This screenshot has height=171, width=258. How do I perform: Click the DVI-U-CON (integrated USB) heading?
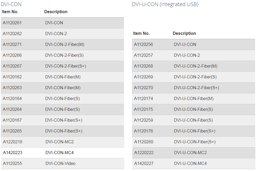(x=165, y=4)
